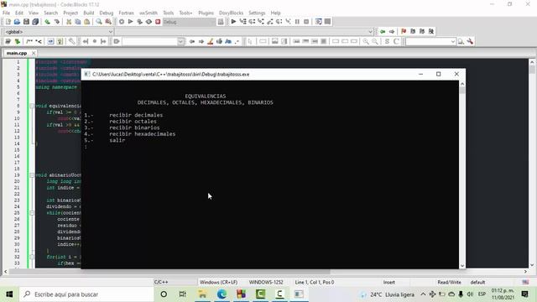Open Find with the magnifier icon
This screenshot has height=302, width=537.
click(99, 22)
